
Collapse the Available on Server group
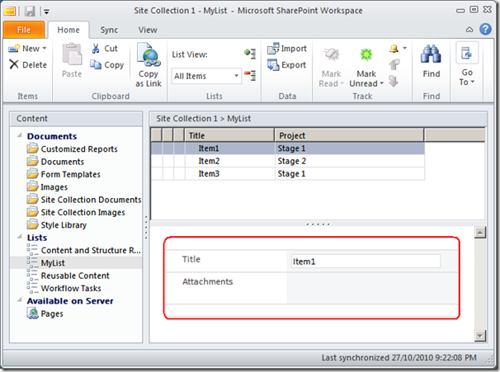coord(20,299)
